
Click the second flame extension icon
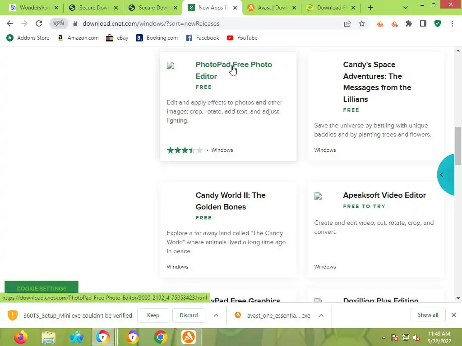(394, 23)
